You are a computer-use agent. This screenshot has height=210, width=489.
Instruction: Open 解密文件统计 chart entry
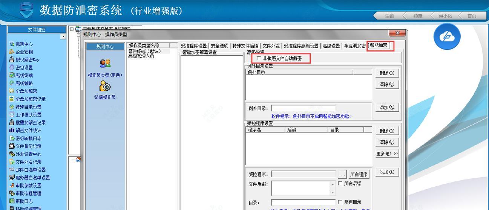25,131
